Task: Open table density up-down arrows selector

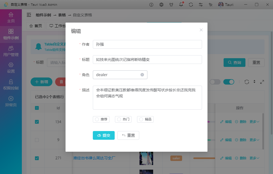Action: coord(254,82)
